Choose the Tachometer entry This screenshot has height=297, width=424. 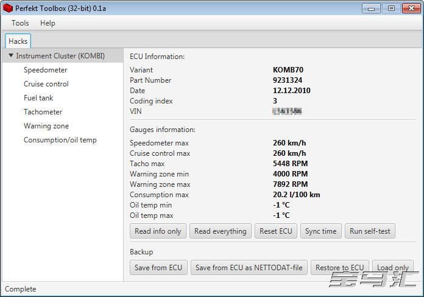(43, 112)
